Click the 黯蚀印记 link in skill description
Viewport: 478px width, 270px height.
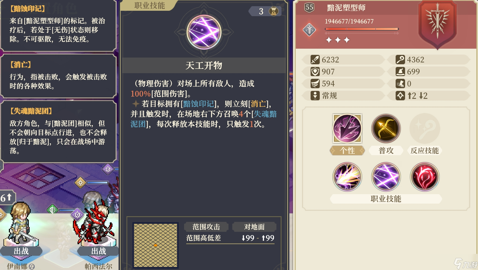(x=198, y=104)
